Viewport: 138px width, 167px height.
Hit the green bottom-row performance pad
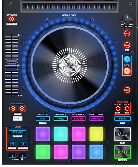43,152
